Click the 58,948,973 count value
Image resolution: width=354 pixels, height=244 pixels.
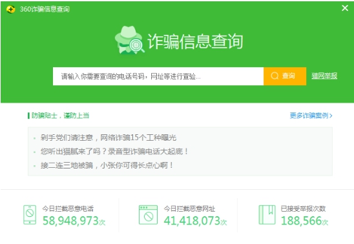[70, 221]
